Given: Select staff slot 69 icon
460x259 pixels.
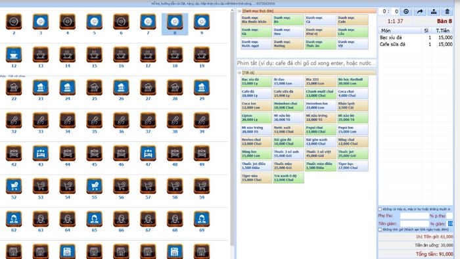Looking at the screenshot, I should [x=202, y=219].
